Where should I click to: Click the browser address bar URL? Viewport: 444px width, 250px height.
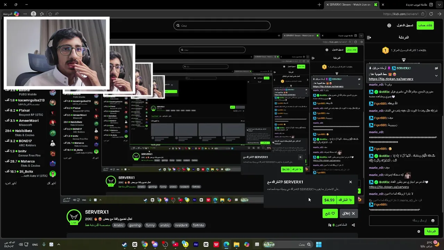click(x=401, y=14)
